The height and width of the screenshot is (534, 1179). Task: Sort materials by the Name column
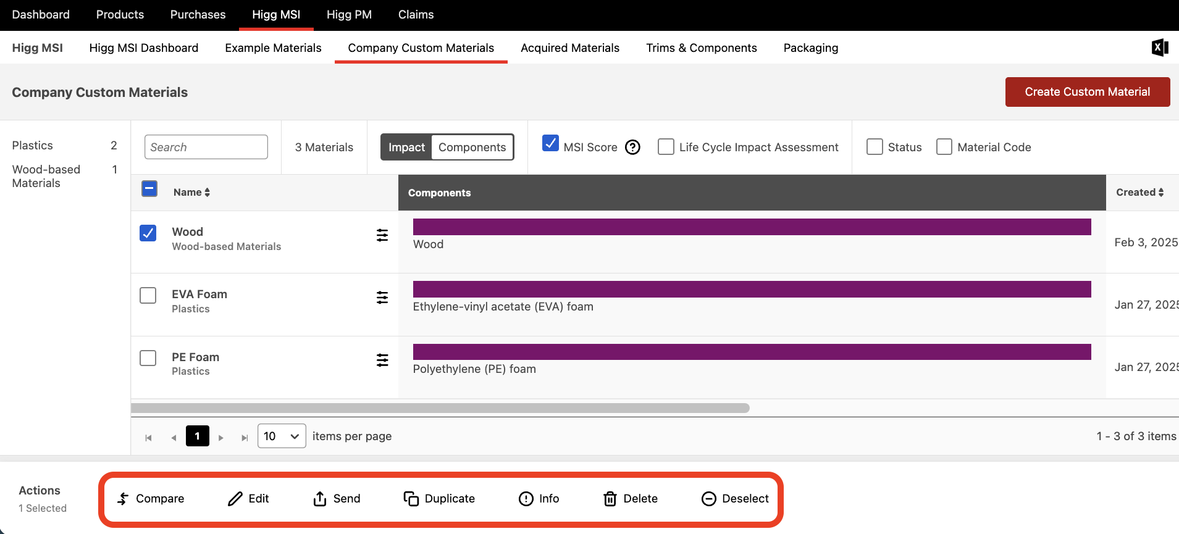click(x=191, y=193)
